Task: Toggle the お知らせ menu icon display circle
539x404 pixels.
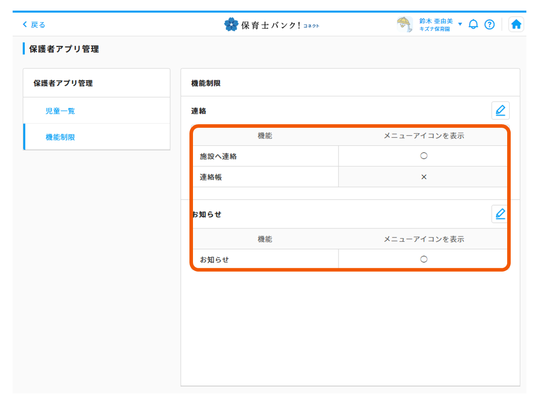Action: pyautogui.click(x=423, y=259)
